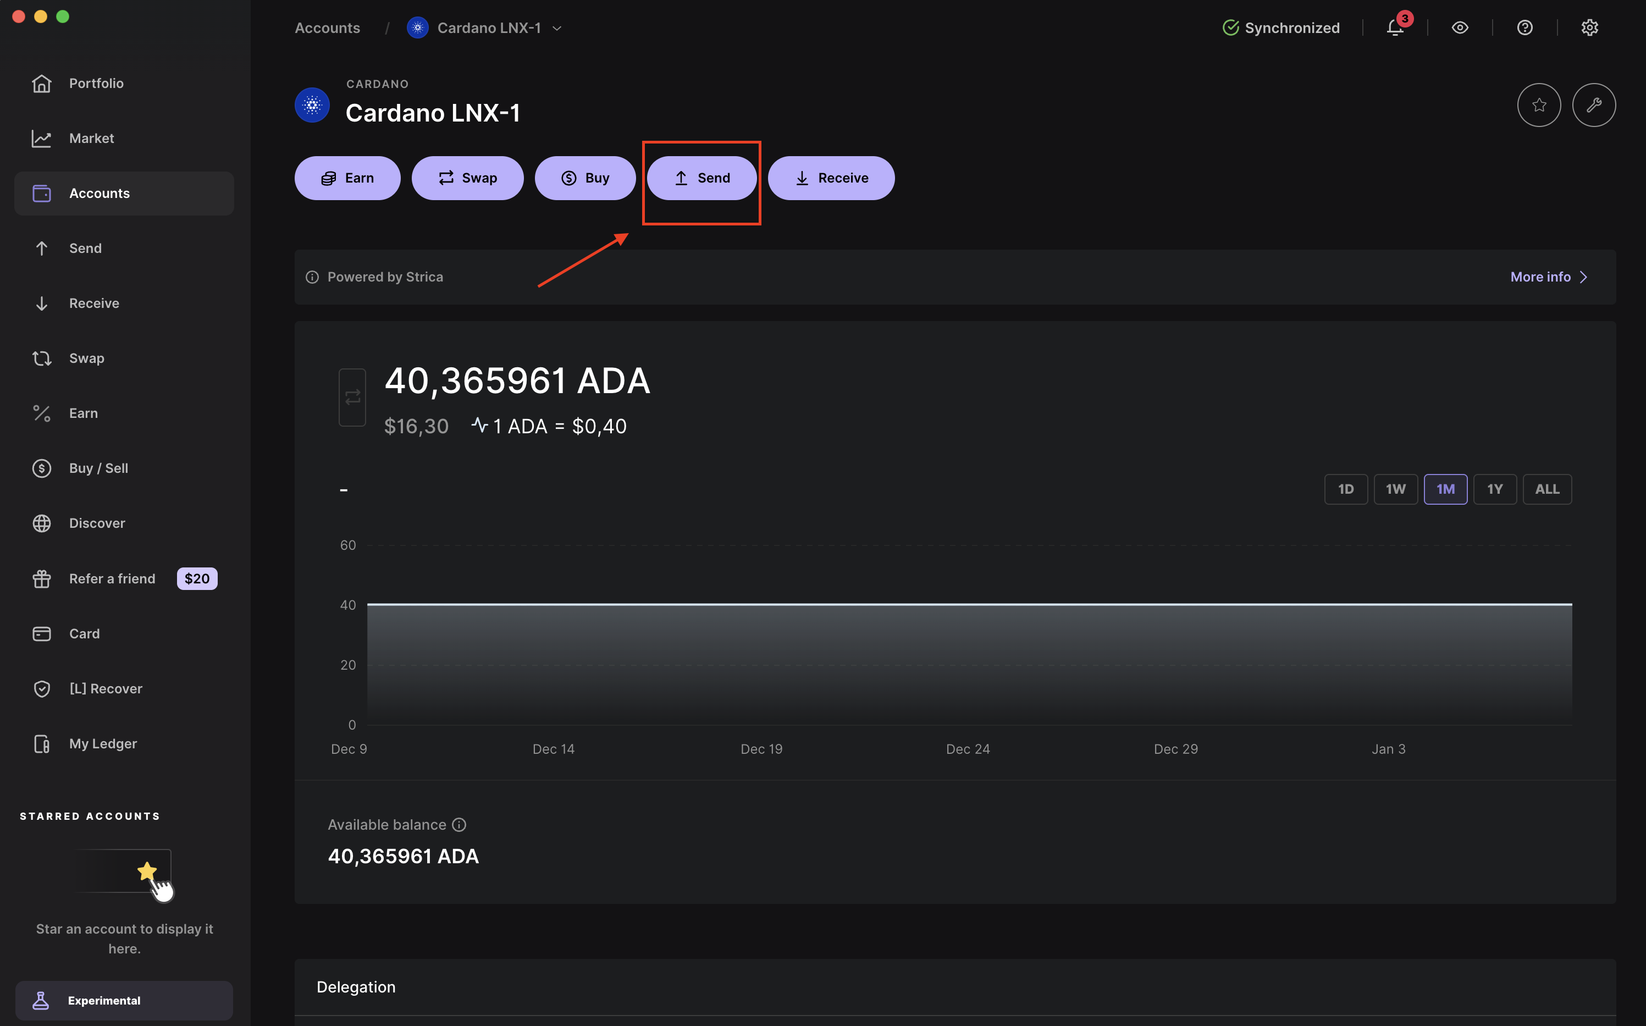Open the Swap section from sidebar
Image resolution: width=1646 pixels, height=1026 pixels.
[86, 357]
